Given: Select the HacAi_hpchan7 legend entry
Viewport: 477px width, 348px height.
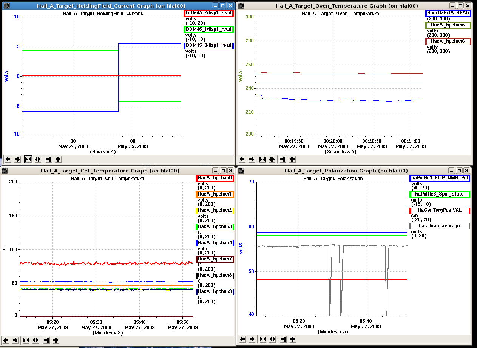Looking at the screenshot, I should tap(215, 259).
